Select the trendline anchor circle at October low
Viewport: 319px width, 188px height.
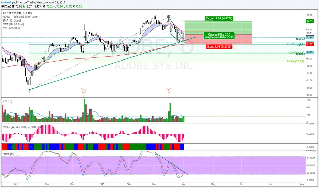coord(29,90)
